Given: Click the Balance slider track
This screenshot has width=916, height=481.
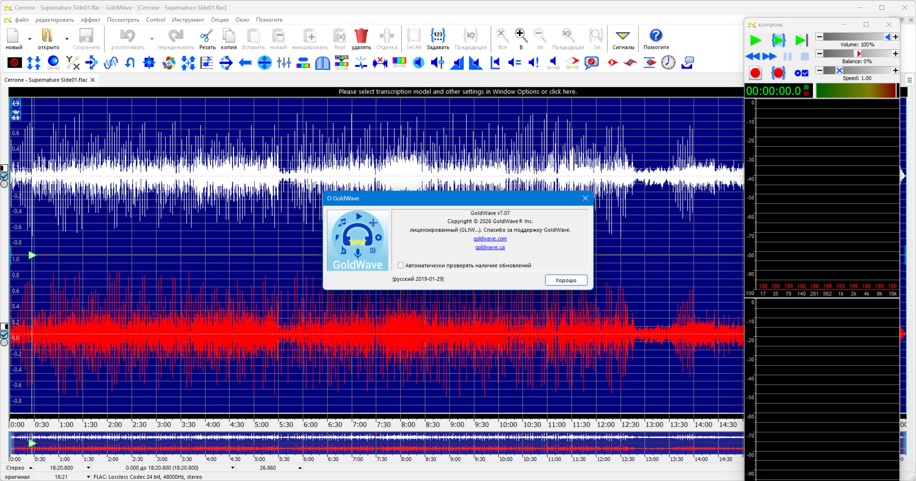Looking at the screenshot, I should coord(857,53).
